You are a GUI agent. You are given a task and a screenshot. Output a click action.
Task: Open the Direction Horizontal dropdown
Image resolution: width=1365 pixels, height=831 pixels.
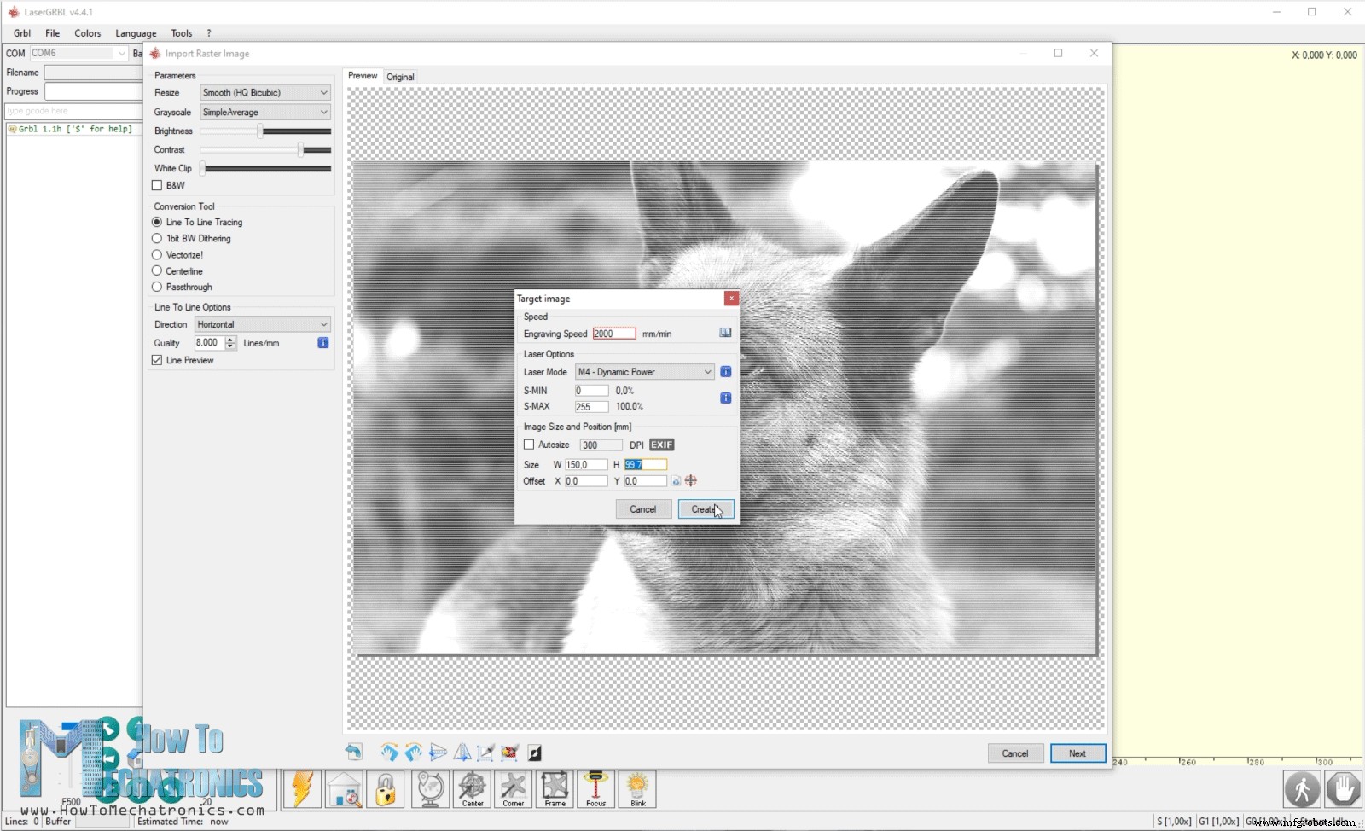coord(262,324)
